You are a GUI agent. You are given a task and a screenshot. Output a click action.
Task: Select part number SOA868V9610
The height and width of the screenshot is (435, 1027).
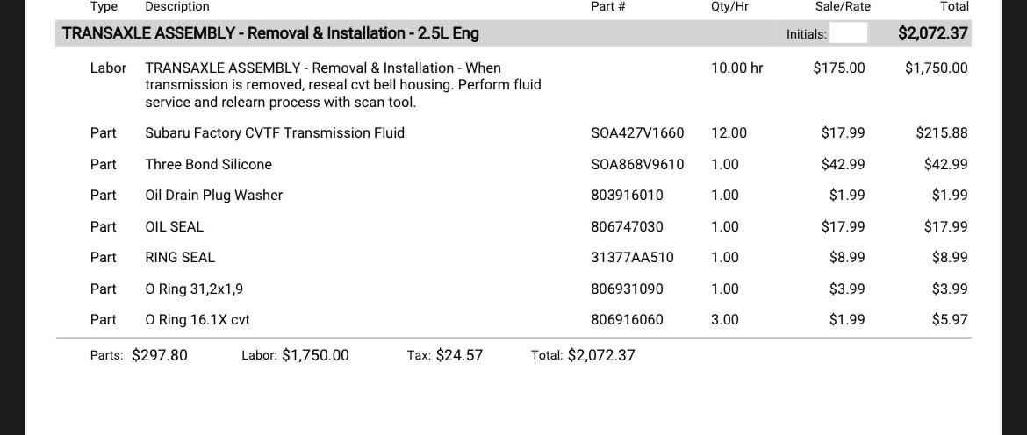point(637,164)
